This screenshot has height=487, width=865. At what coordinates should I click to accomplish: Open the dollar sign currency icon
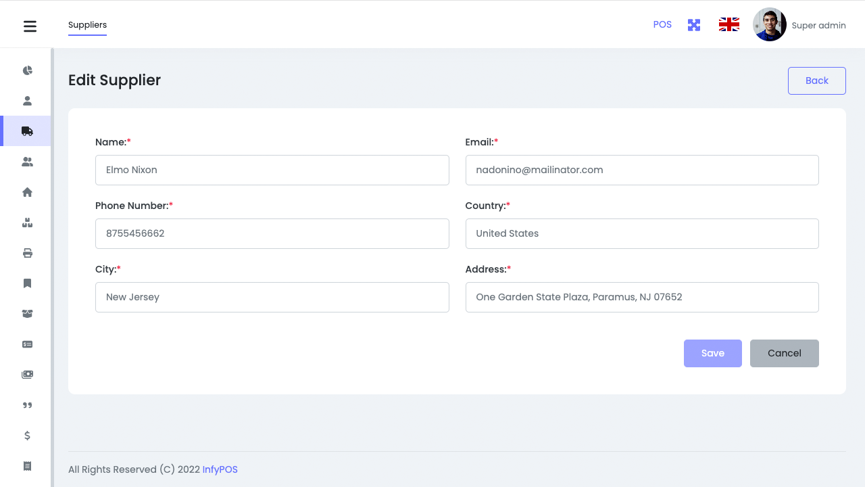click(x=28, y=436)
